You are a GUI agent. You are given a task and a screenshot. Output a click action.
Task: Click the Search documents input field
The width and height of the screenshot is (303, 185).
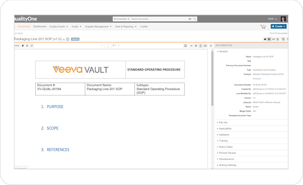pyautogui.click(x=160, y=19)
